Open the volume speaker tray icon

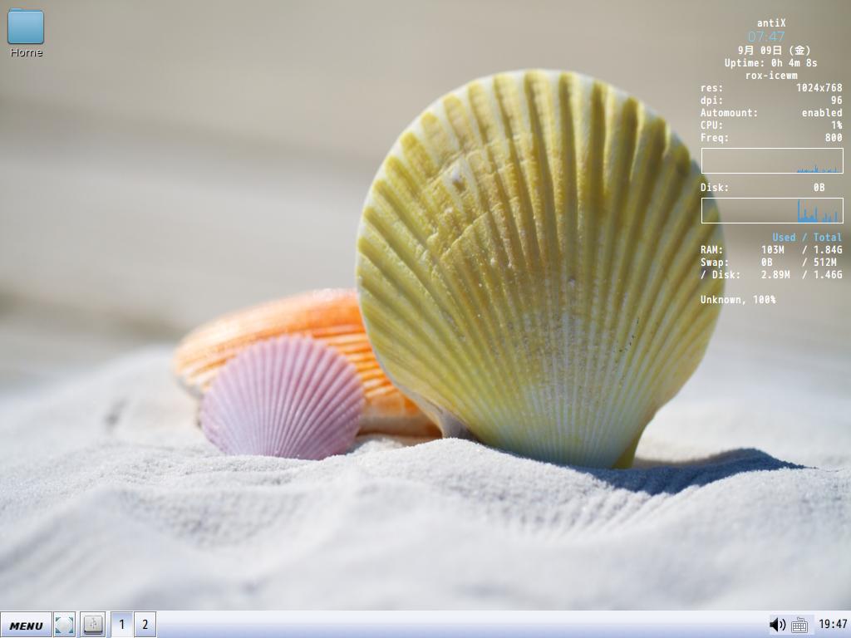(x=778, y=625)
